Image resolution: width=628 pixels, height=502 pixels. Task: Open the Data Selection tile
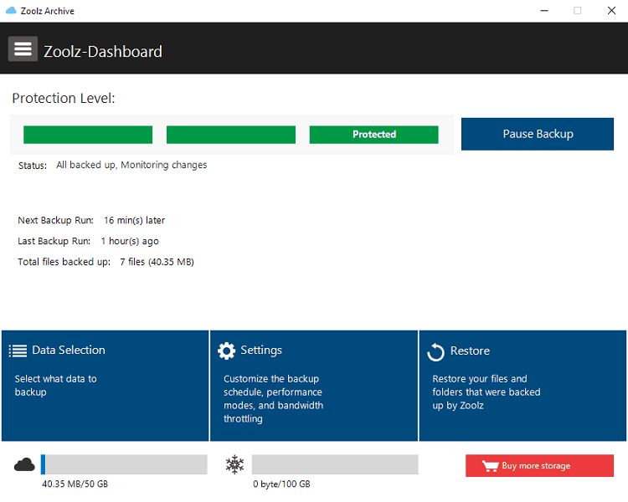[106, 386]
